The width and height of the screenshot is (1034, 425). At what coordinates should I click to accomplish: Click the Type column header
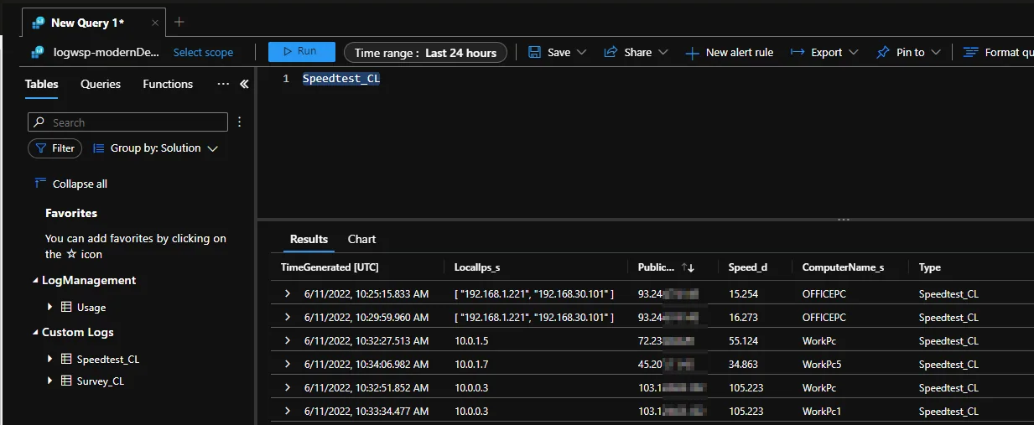tap(930, 267)
